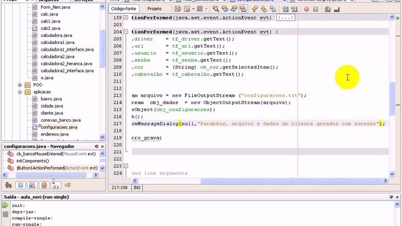This screenshot has width=402, height=226.
Task: Click cursor position 217:108 in status bar
Action: tap(119, 188)
